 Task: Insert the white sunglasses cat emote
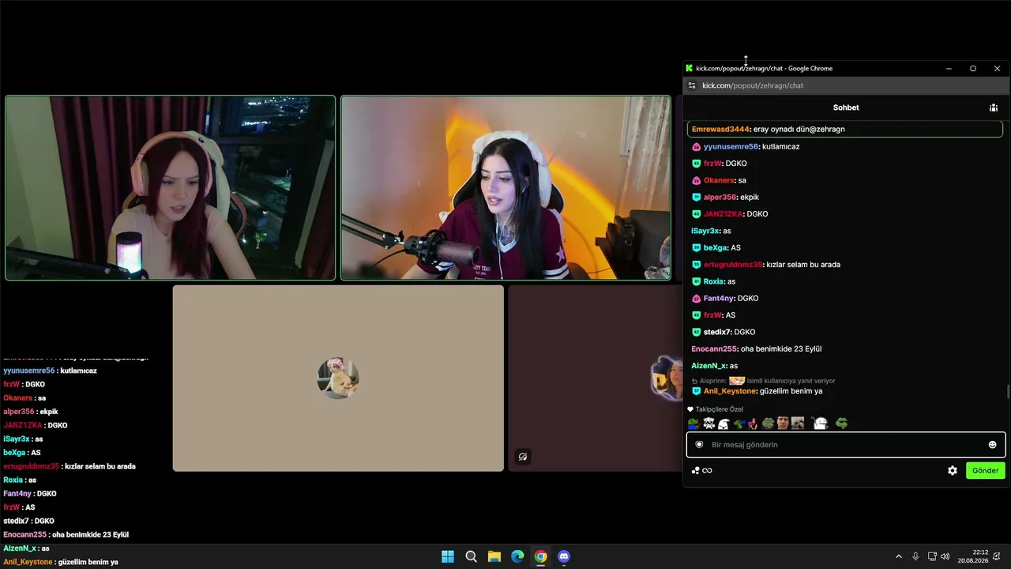[708, 424]
